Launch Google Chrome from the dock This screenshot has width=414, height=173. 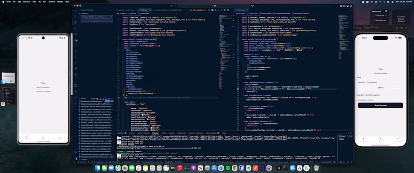pyautogui.click(x=235, y=168)
